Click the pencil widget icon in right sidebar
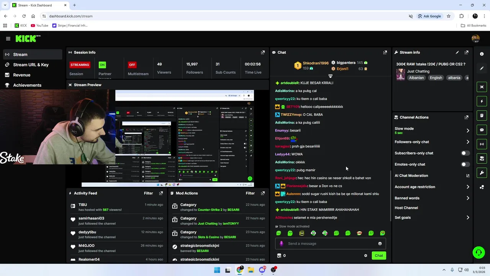This screenshot has width=490, height=276. pyautogui.click(x=482, y=68)
